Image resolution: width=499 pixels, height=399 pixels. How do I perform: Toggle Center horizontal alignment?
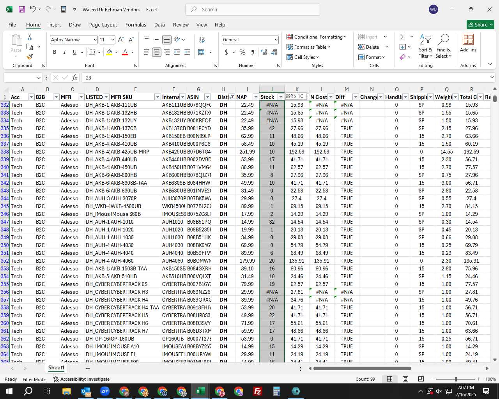[x=157, y=52]
